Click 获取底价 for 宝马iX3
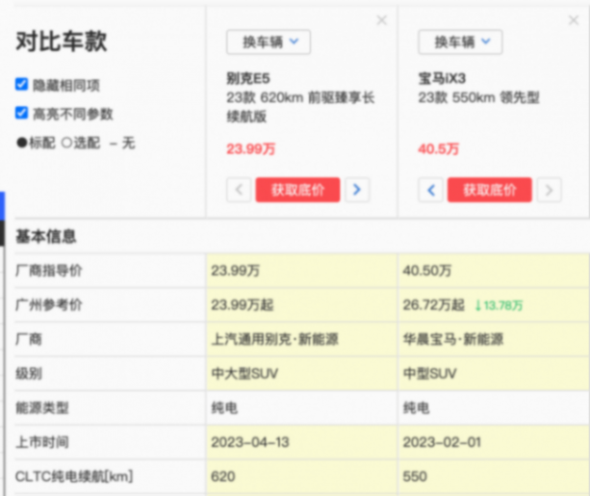This screenshot has height=496, width=590. 489,190
